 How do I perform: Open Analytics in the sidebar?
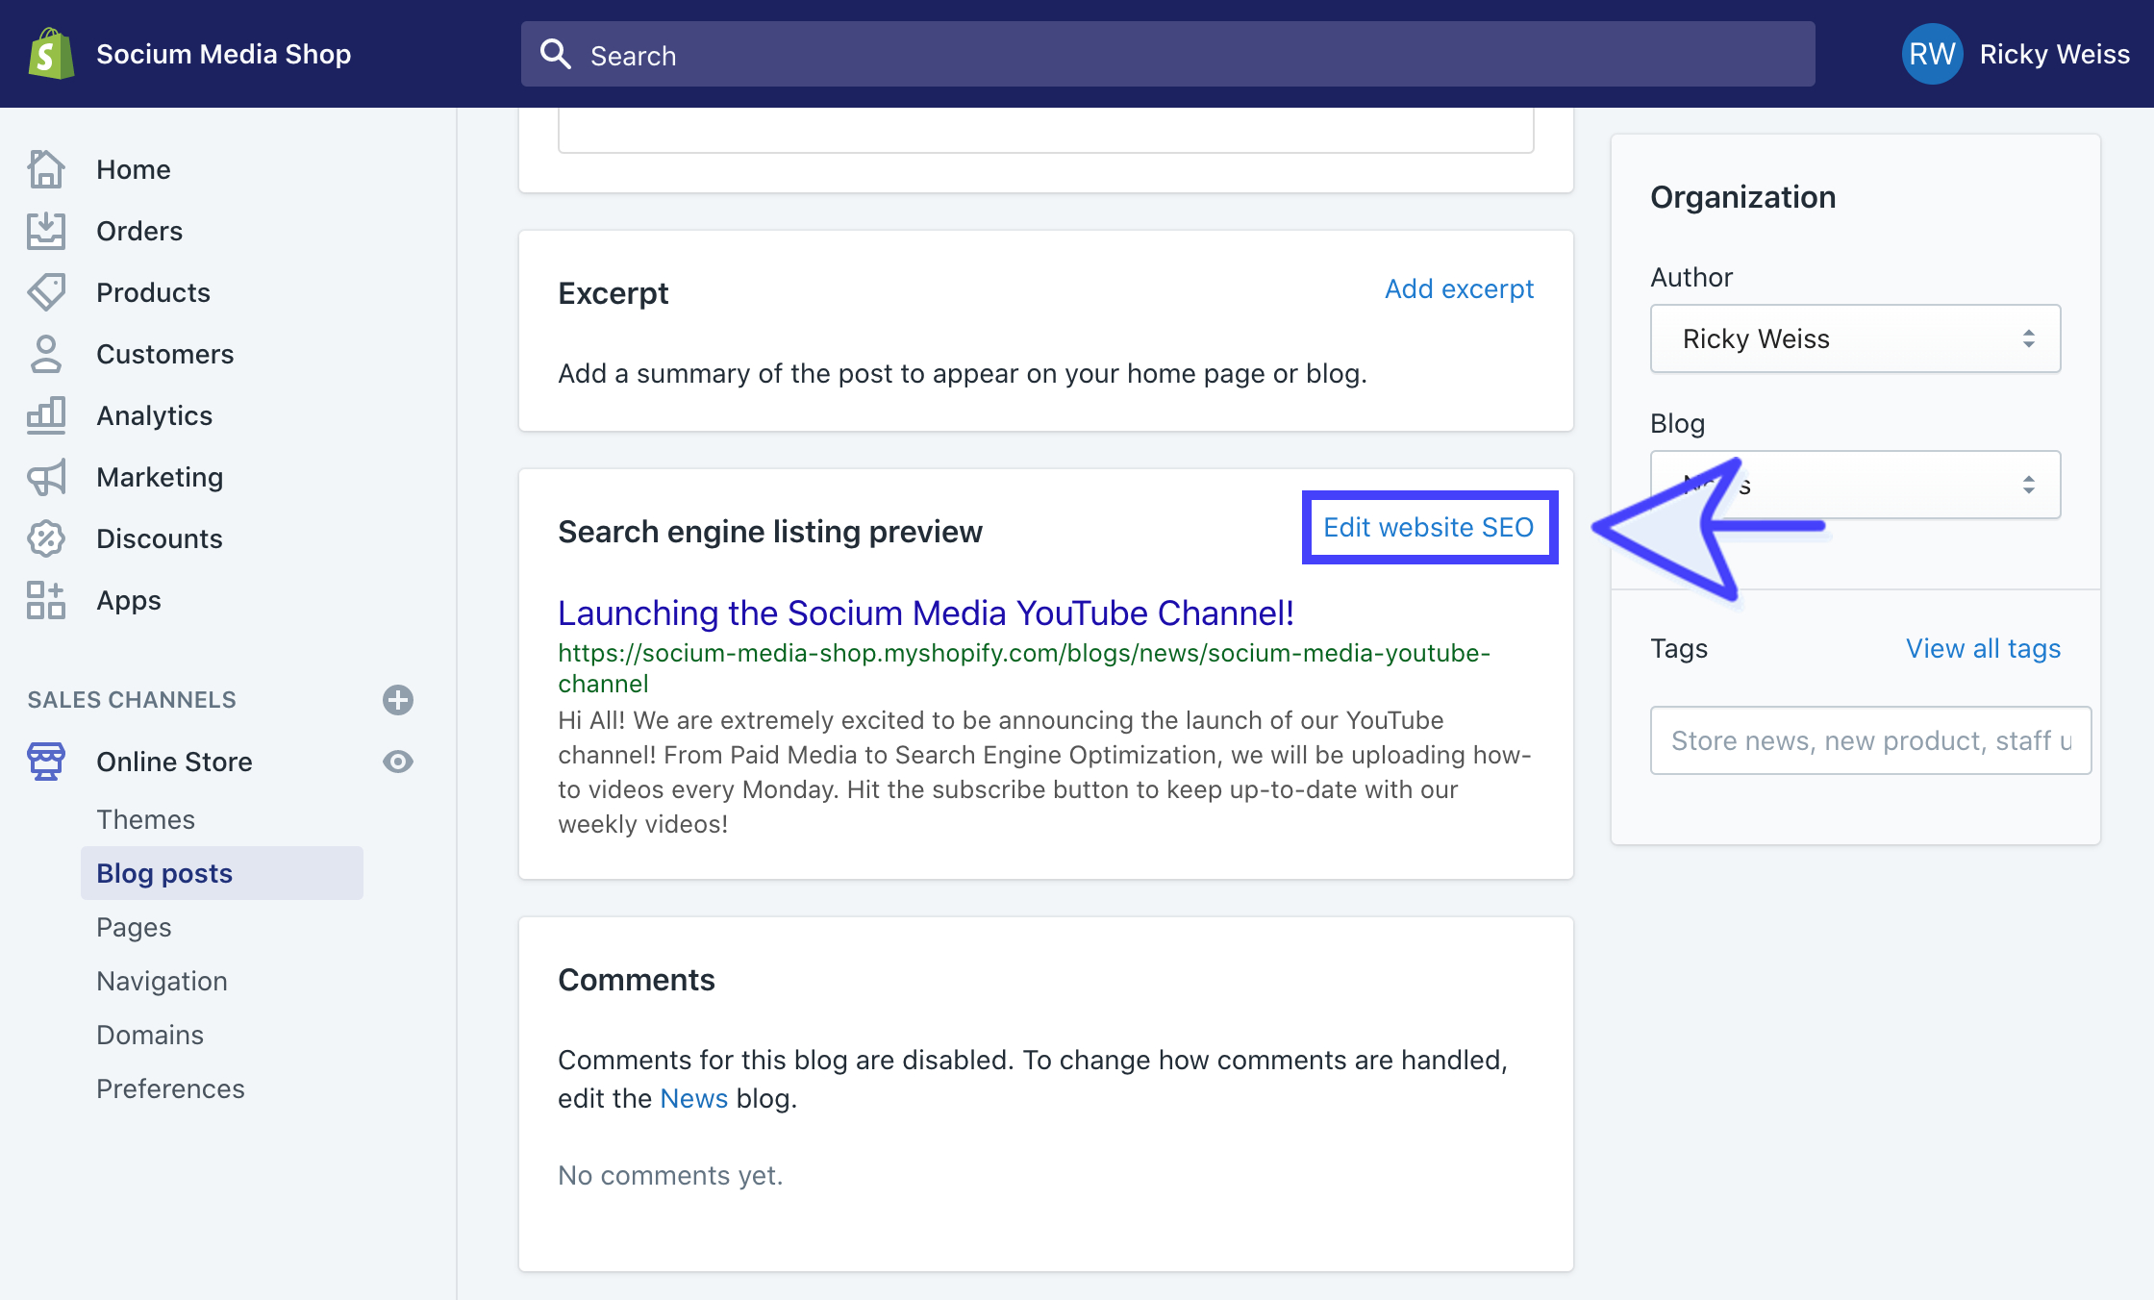coord(154,415)
